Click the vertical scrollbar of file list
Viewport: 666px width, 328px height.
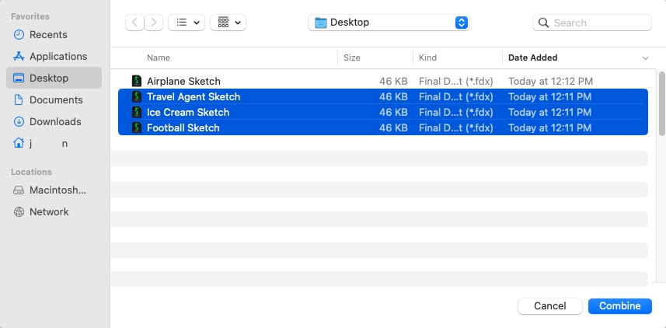662,104
